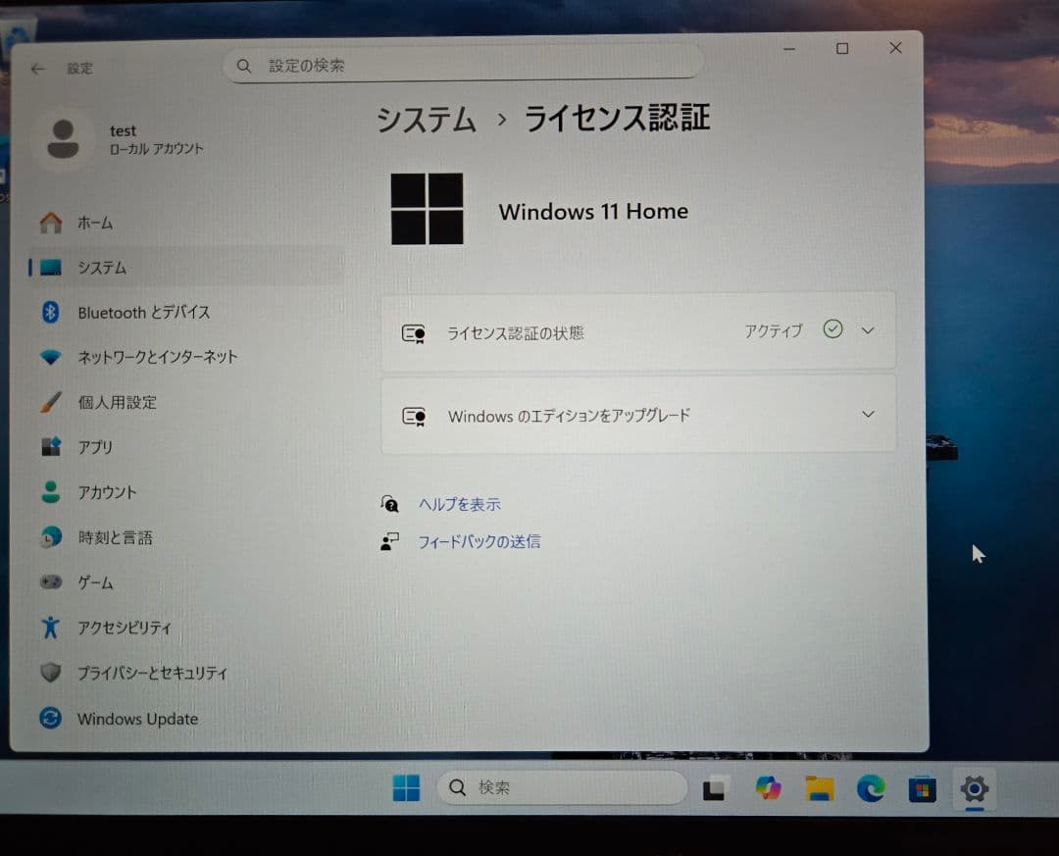1059x856 pixels.
Task: Expand Windows のエディションをアップグレード chevron
Action: (x=868, y=414)
